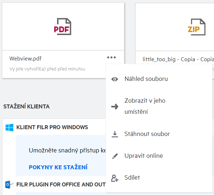Choose Upravit online option
The width and height of the screenshot is (214, 195).
(143, 156)
